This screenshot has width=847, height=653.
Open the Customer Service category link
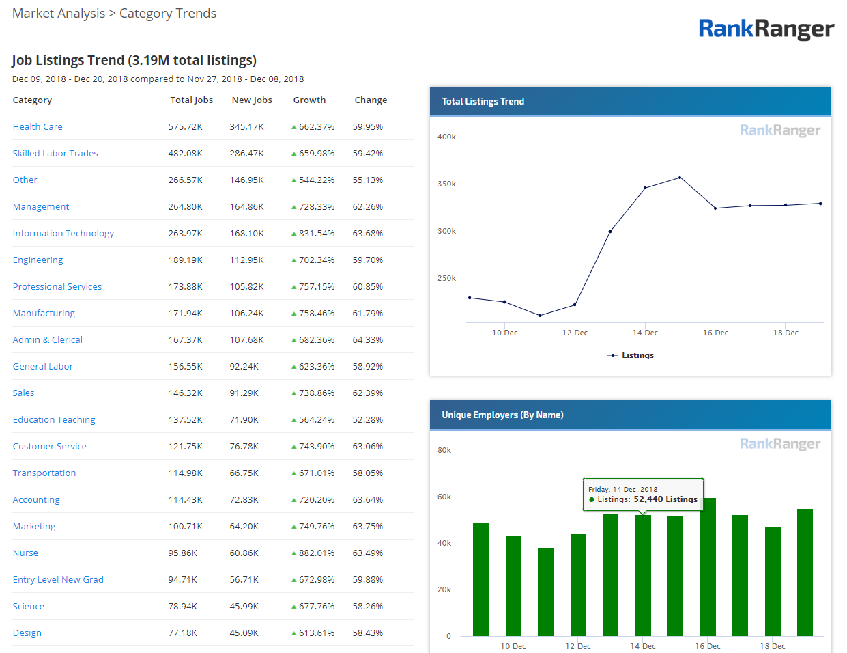pyautogui.click(x=50, y=447)
